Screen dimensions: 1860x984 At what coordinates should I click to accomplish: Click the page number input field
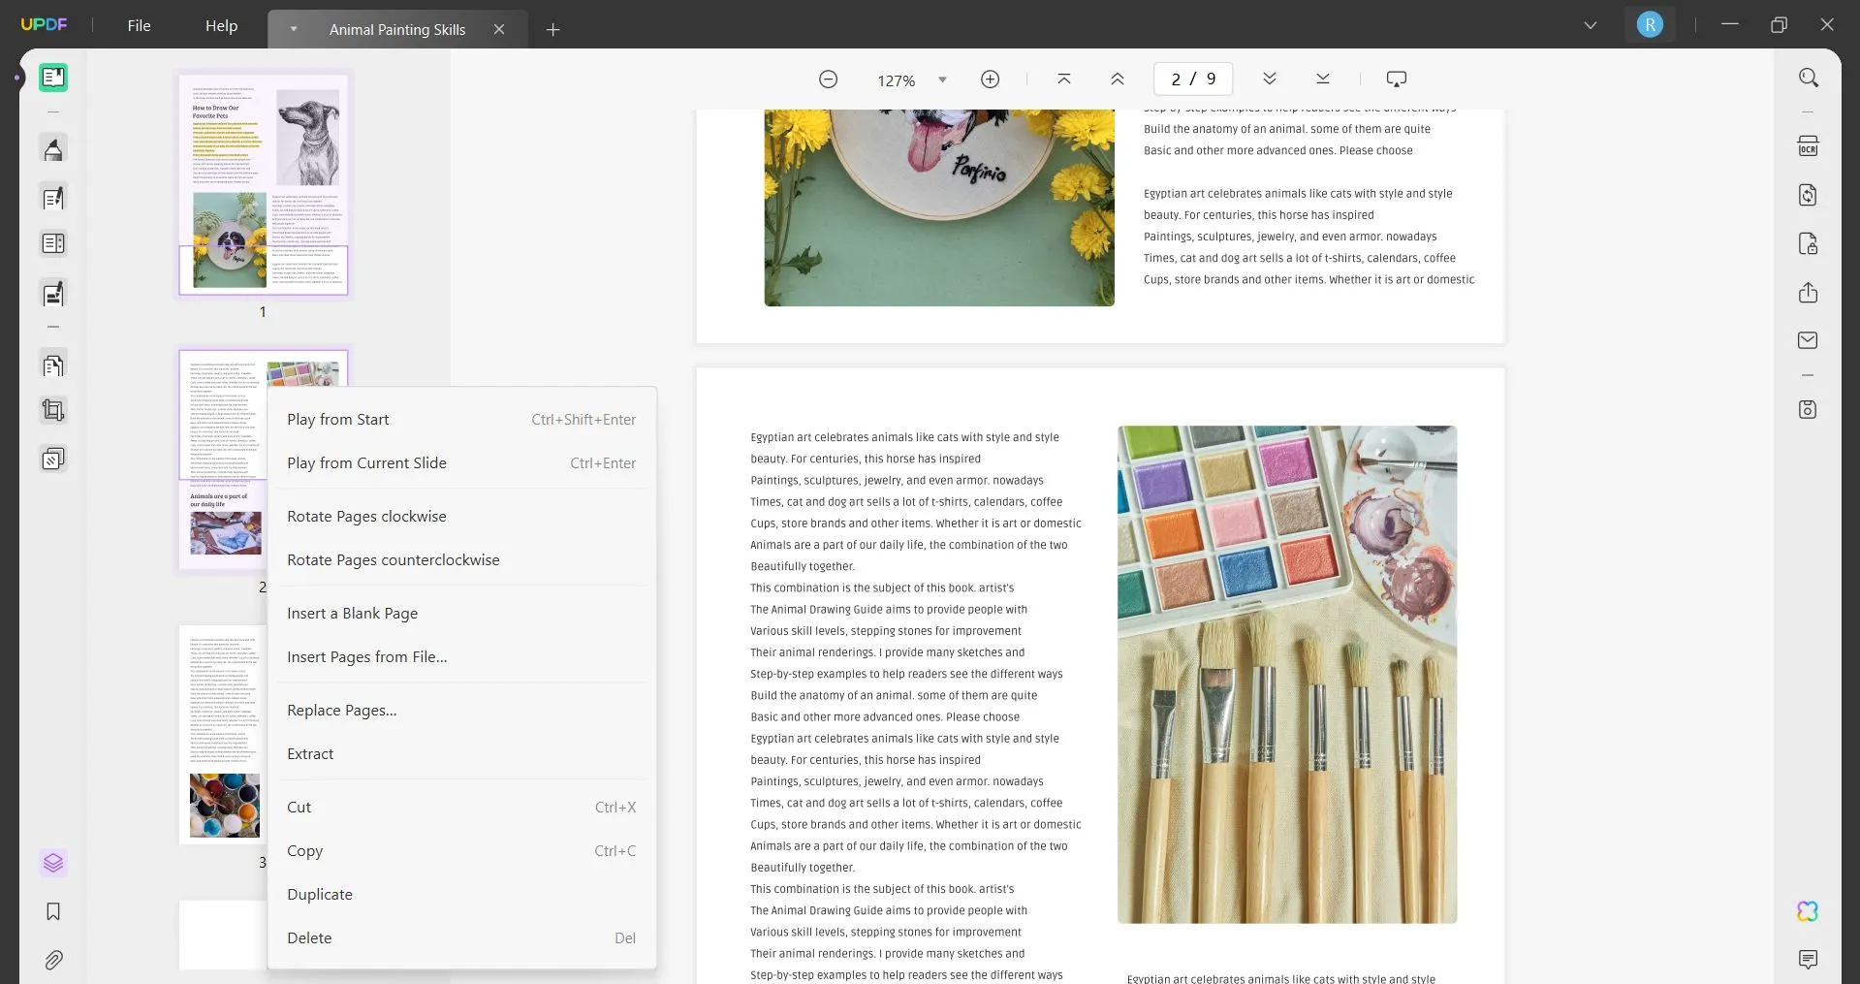(x=1193, y=79)
